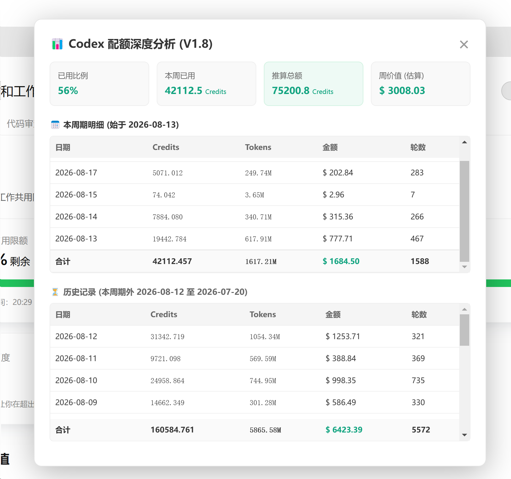Click the 42112.457 total credits value
This screenshot has height=479, width=511.
(172, 261)
